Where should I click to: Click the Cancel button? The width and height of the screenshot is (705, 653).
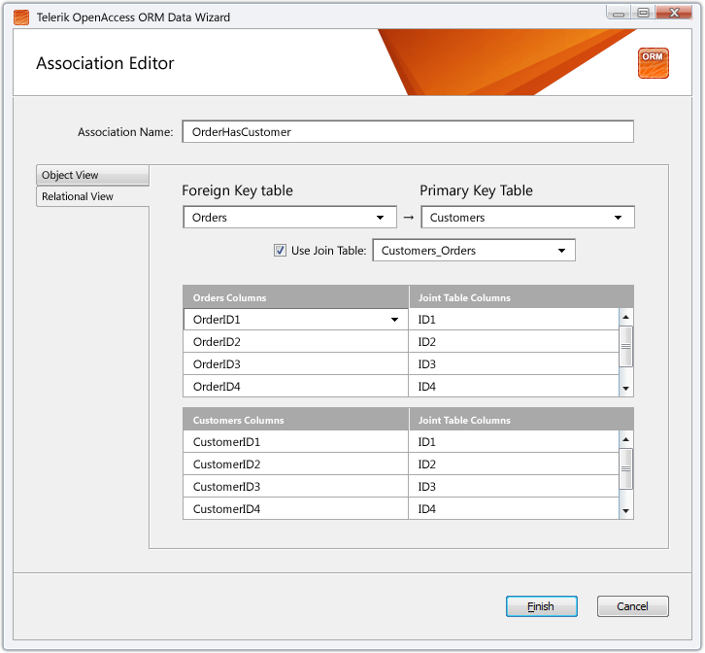pyautogui.click(x=632, y=606)
